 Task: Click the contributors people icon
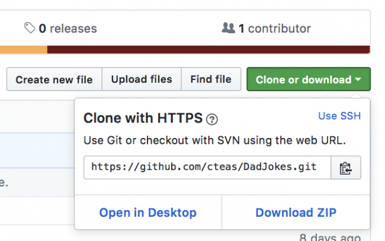coord(229,28)
